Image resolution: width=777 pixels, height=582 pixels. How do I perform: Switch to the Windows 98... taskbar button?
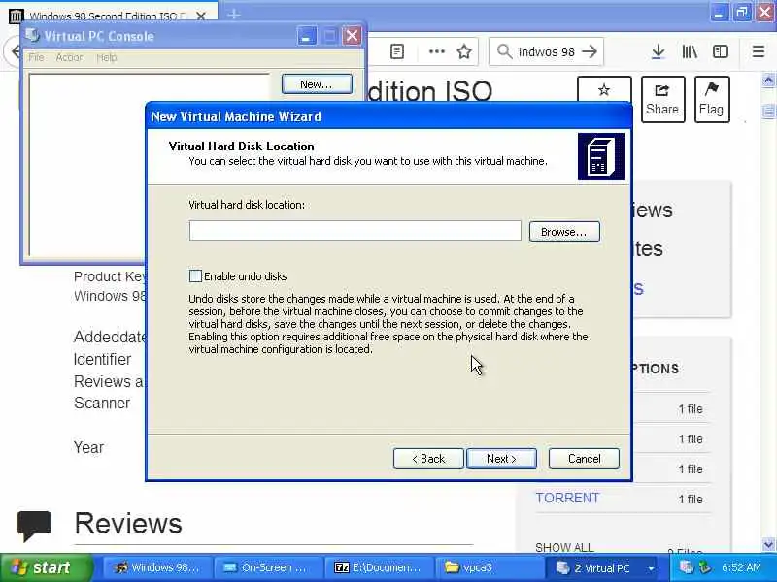pos(157,567)
